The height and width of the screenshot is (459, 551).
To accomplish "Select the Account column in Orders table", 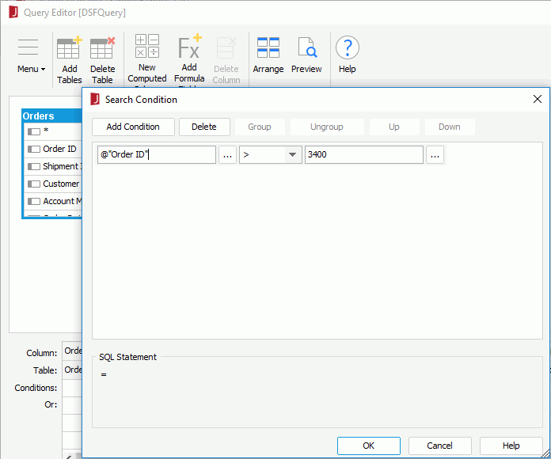I will click(x=53, y=201).
